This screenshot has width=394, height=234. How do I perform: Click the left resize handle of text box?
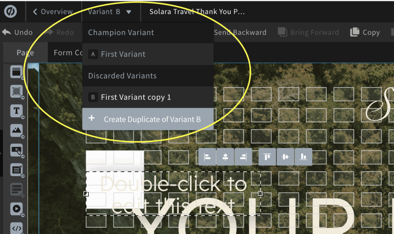(86, 194)
